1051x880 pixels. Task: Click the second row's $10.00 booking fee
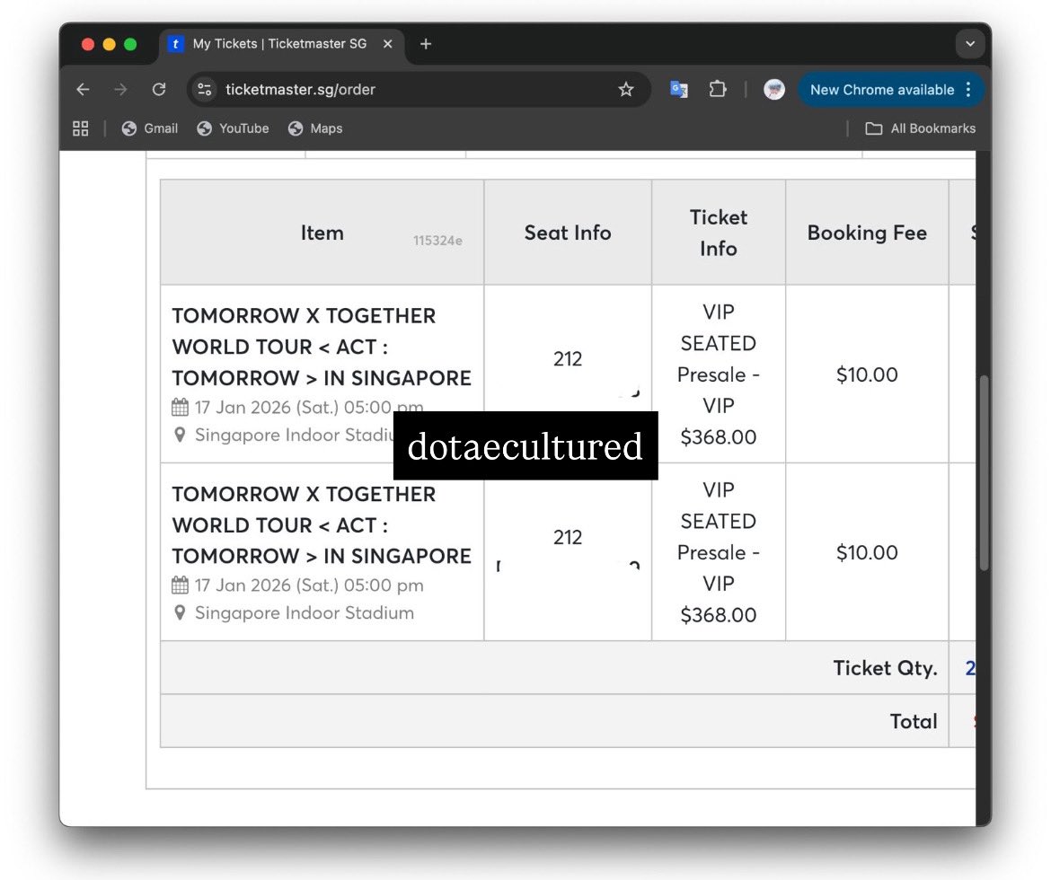pos(867,553)
